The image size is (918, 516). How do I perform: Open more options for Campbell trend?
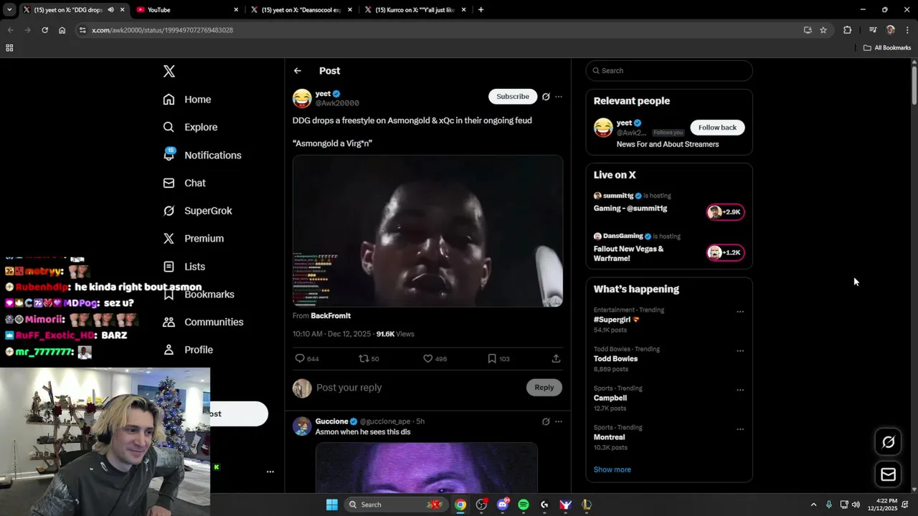[x=740, y=390]
